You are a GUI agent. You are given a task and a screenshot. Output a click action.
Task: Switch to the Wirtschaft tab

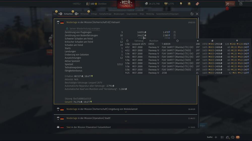click(84, 14)
